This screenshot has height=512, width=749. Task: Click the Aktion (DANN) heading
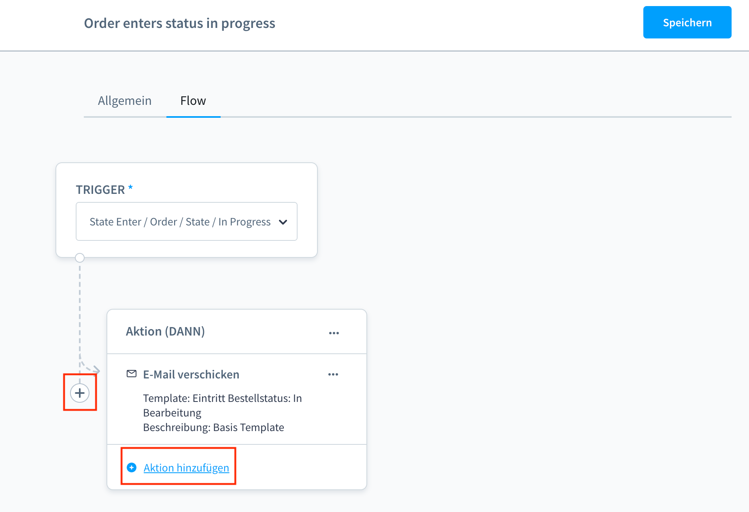coord(165,331)
